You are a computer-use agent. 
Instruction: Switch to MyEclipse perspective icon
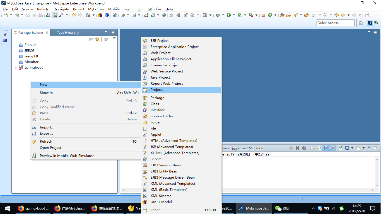[370, 23]
